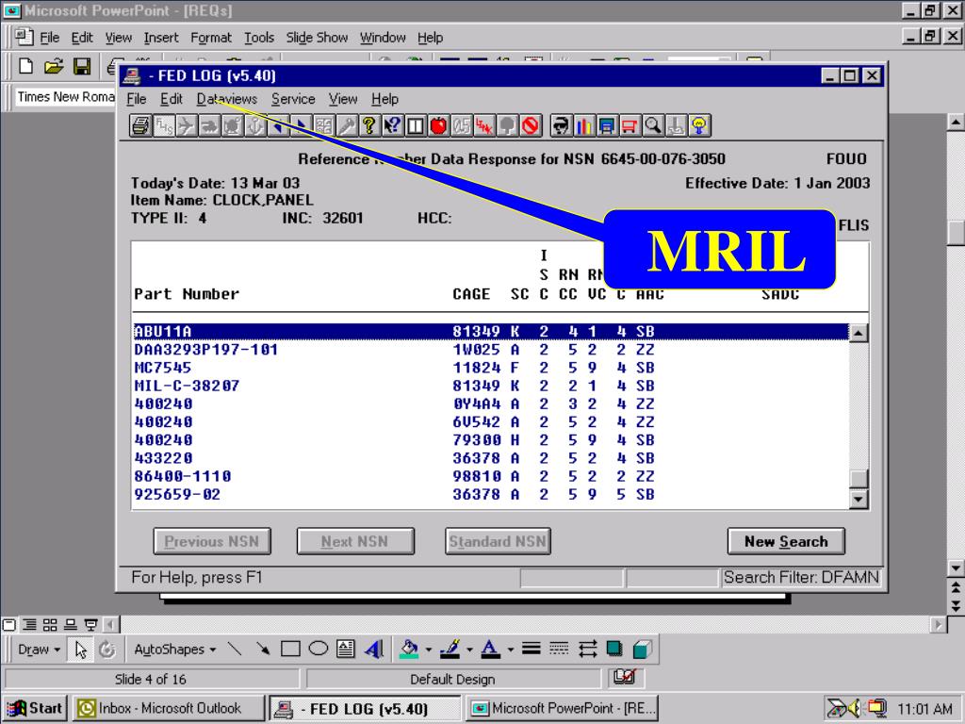Open the 3-D style options
965x724 pixels.
point(642,649)
